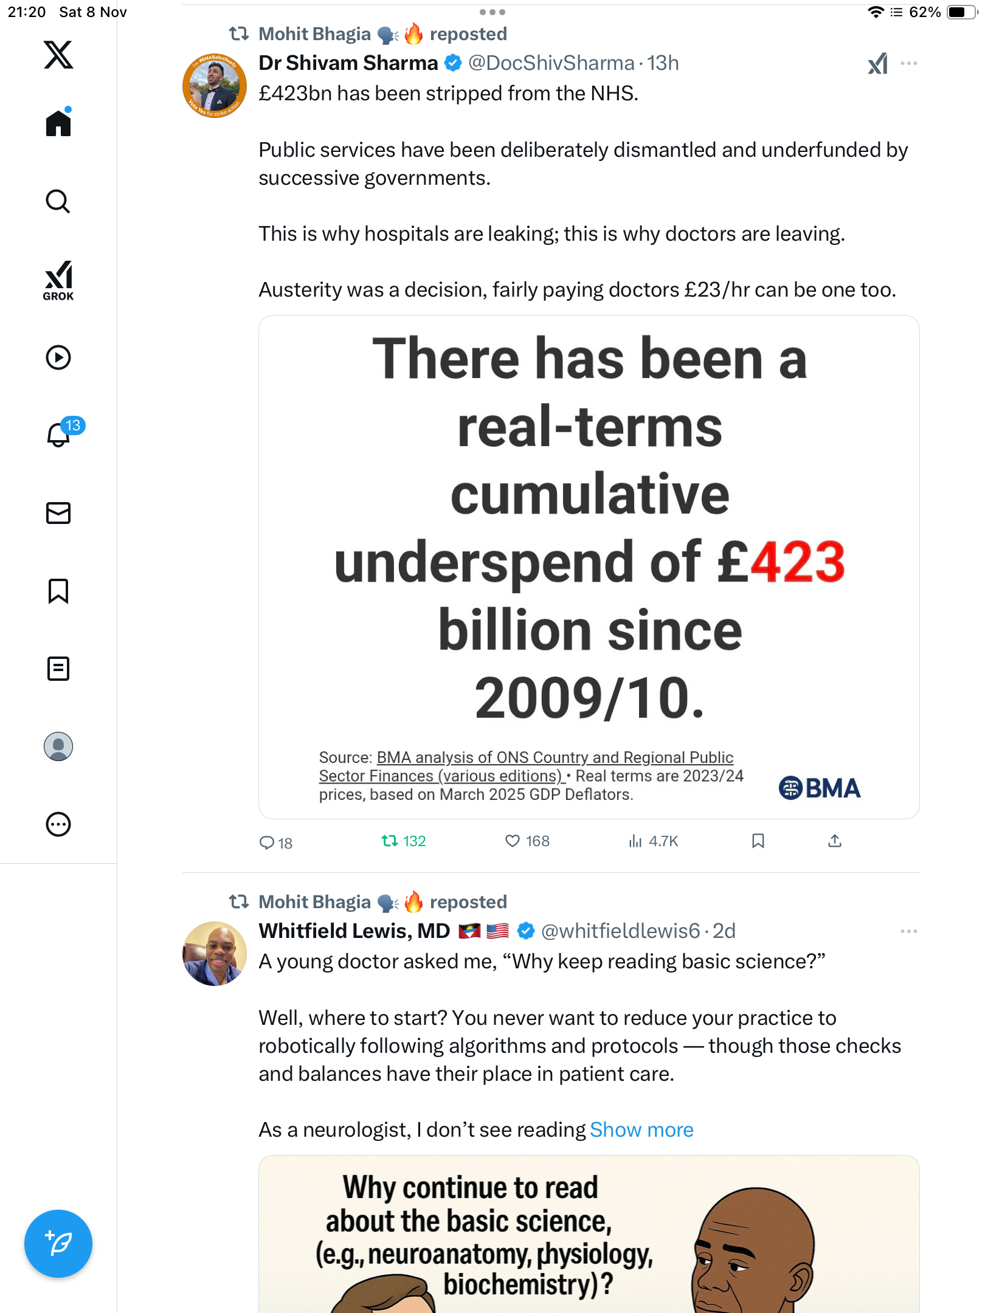Viewport: 985px width, 1313px height.
Task: Open more options on Dr Shivam Sharma's post
Action: pyautogui.click(x=909, y=63)
